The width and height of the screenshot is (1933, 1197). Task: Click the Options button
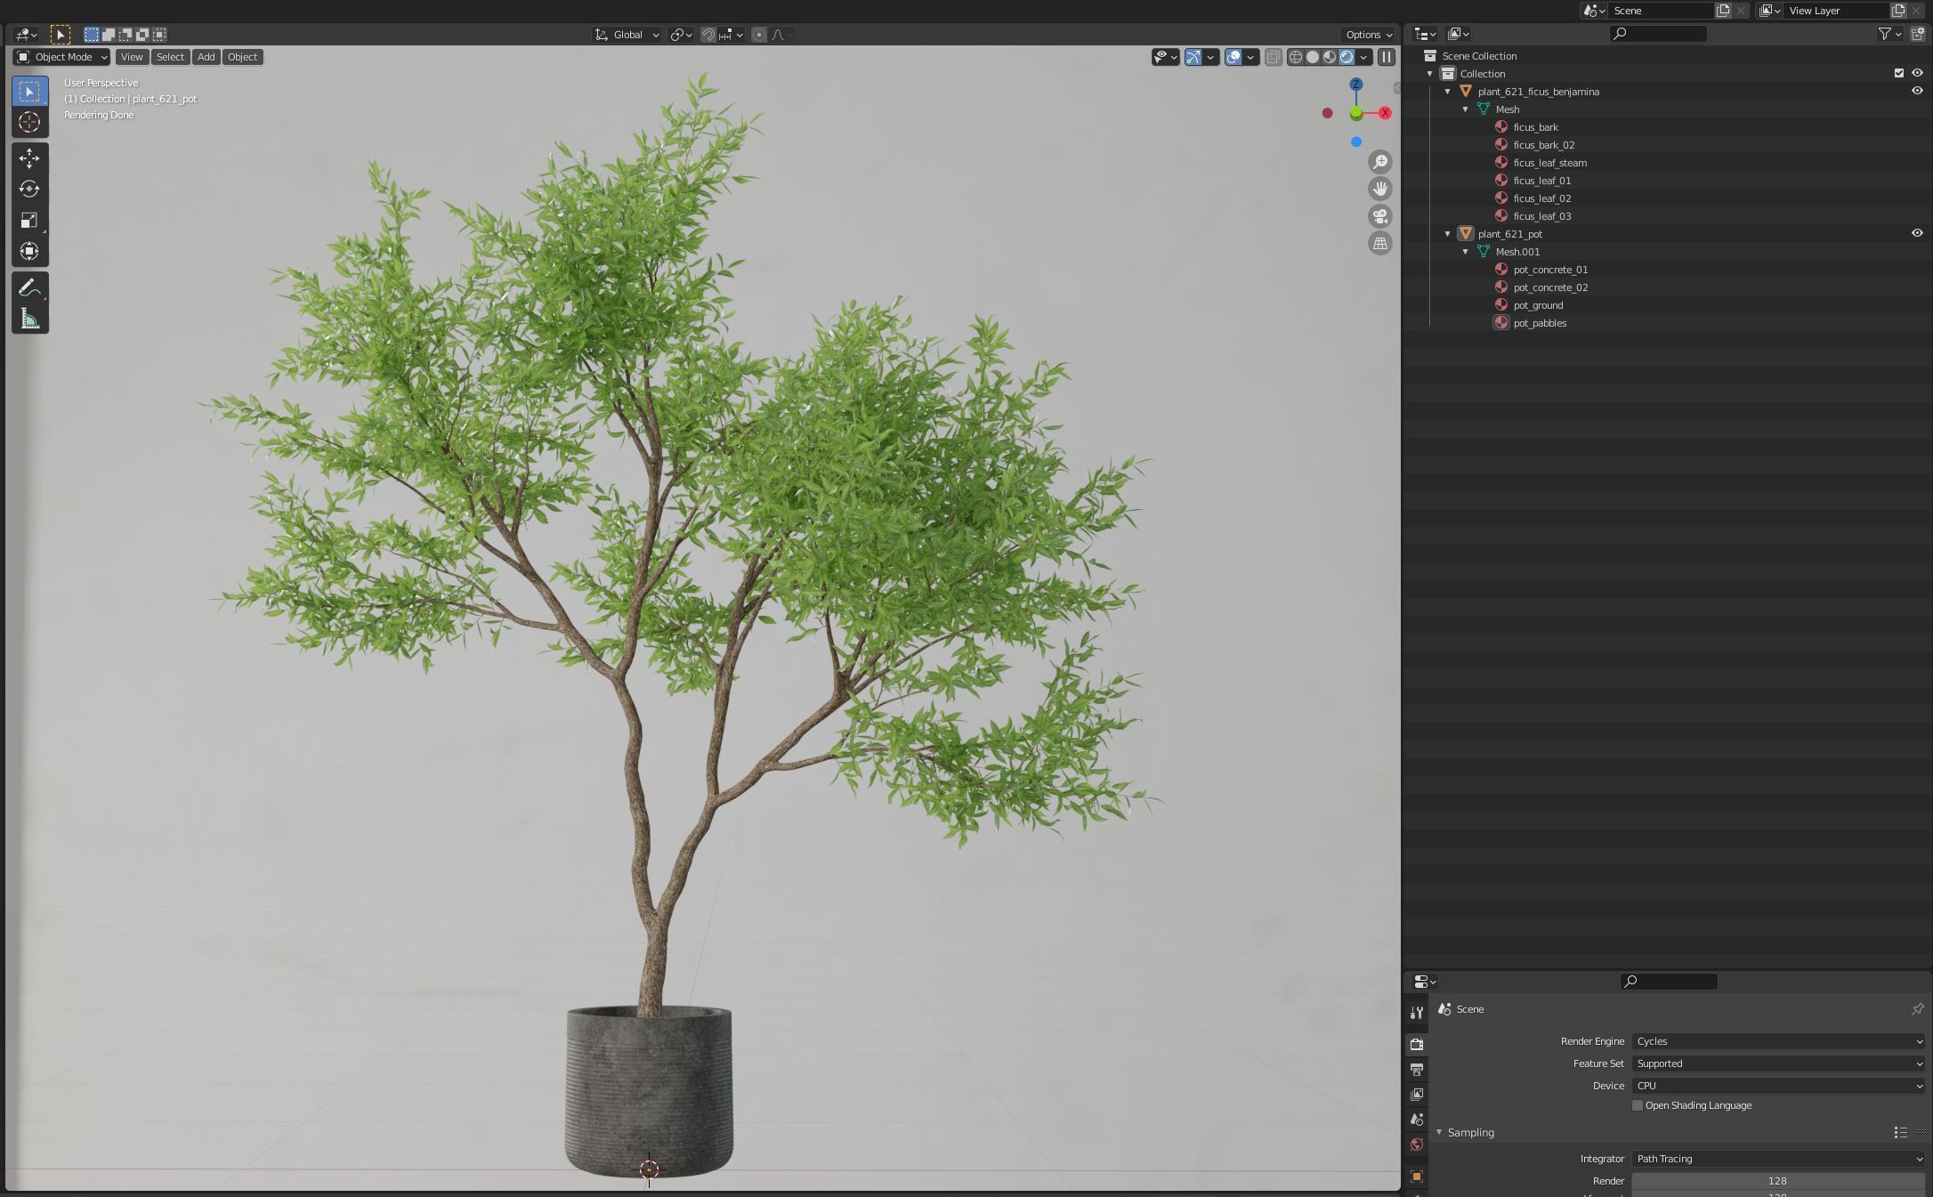[x=1369, y=35]
